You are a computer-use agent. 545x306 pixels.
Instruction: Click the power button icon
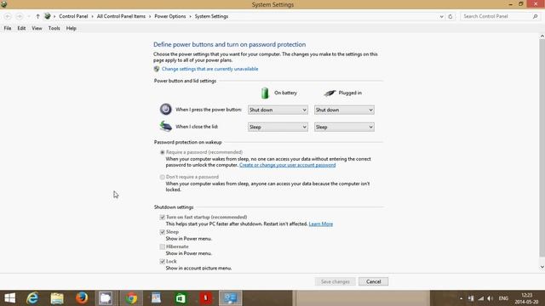tap(166, 110)
